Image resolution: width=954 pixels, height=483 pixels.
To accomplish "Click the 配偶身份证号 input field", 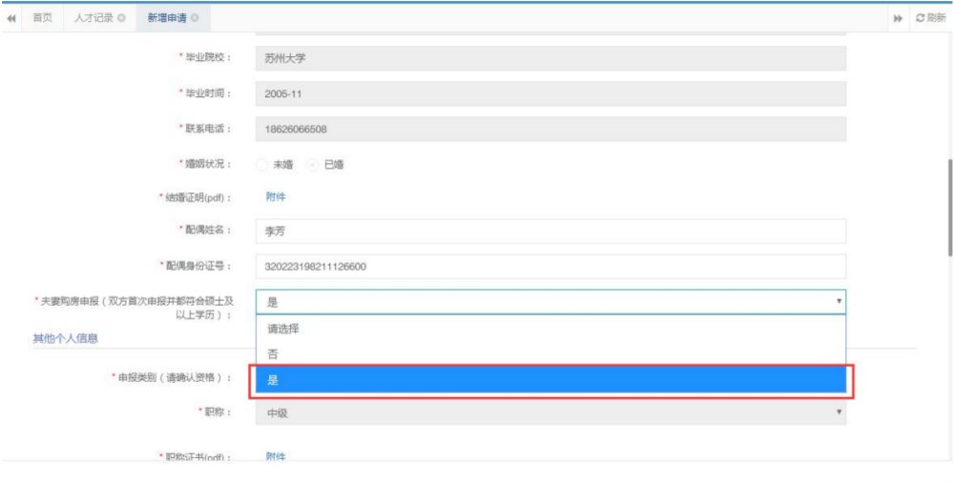I will point(550,267).
